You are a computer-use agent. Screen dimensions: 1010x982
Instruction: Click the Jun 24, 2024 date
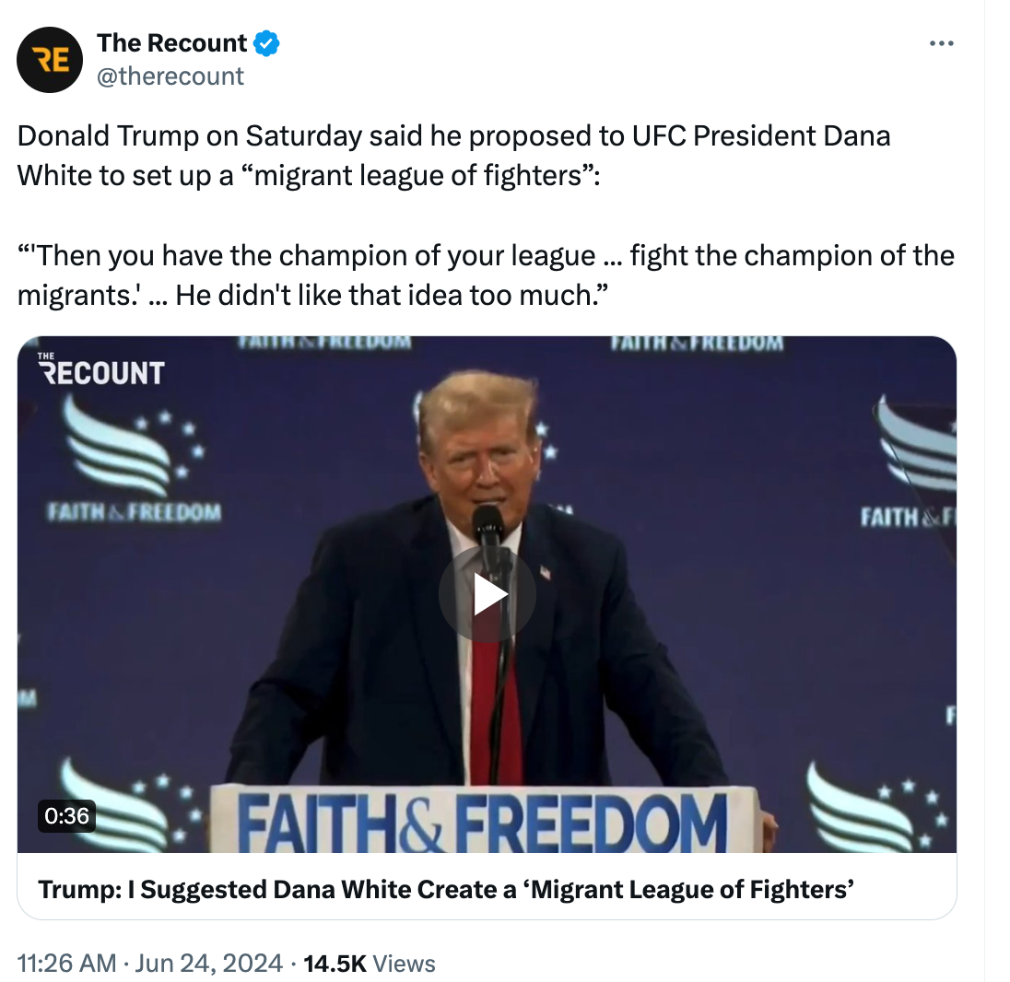pyautogui.click(x=208, y=964)
